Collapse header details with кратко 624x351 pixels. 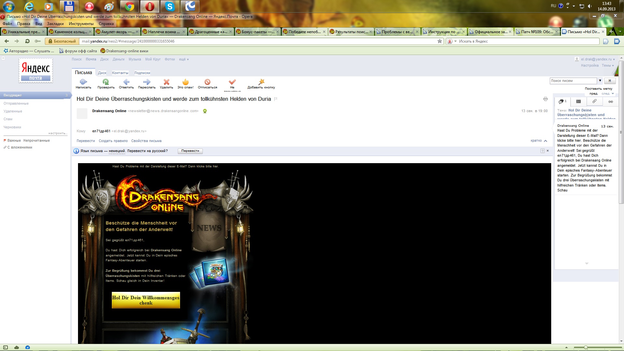539,141
